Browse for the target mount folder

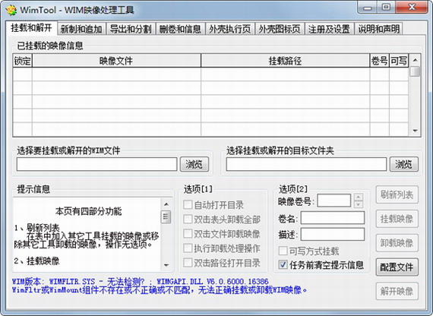403,164
